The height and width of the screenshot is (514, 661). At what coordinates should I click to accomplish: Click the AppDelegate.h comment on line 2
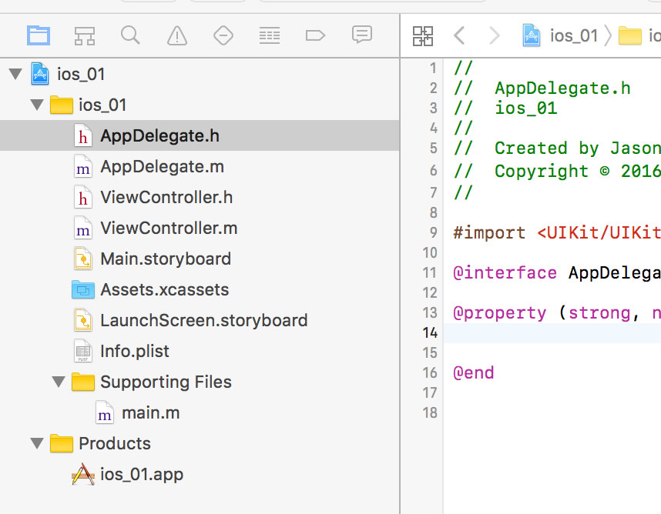pyautogui.click(x=562, y=88)
